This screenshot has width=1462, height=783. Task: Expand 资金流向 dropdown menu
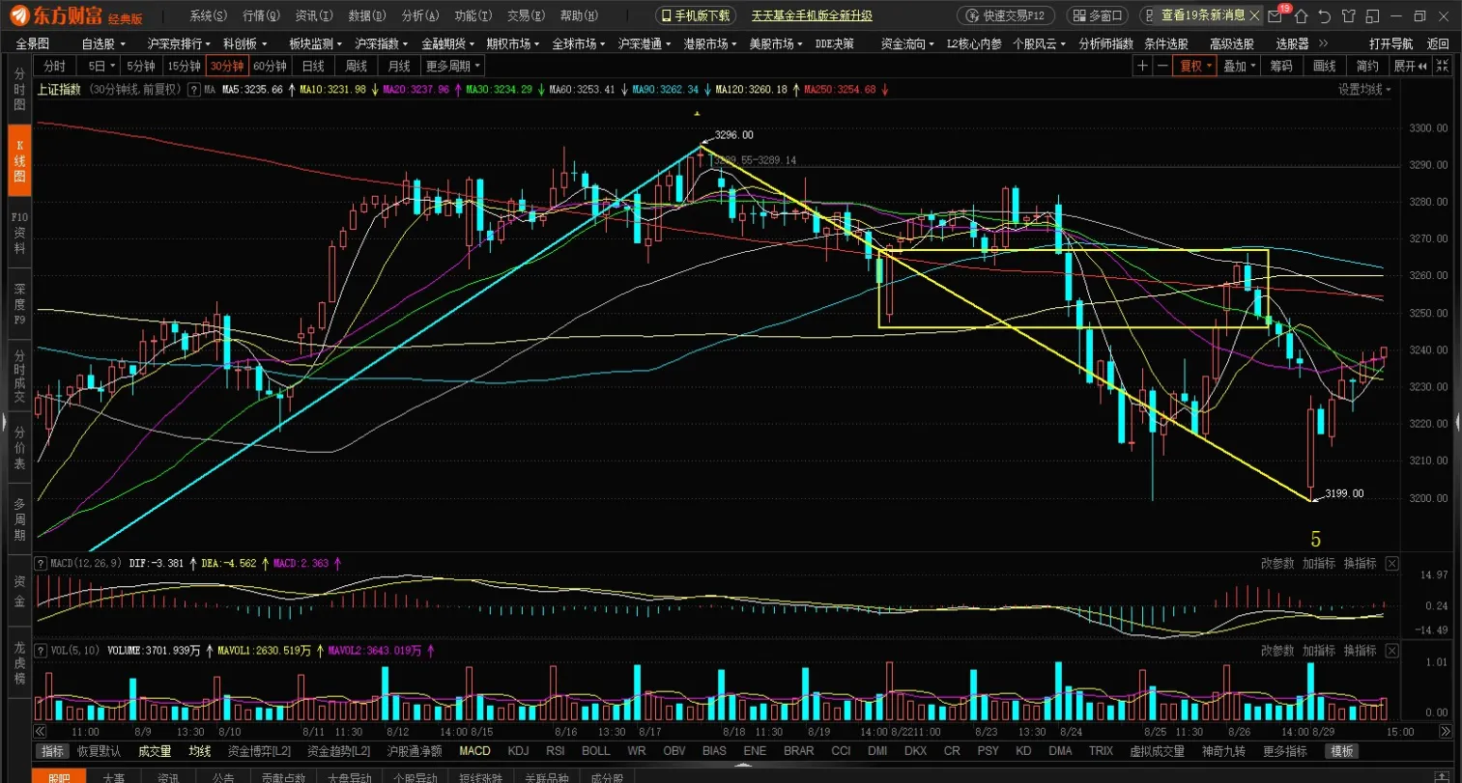(x=906, y=43)
